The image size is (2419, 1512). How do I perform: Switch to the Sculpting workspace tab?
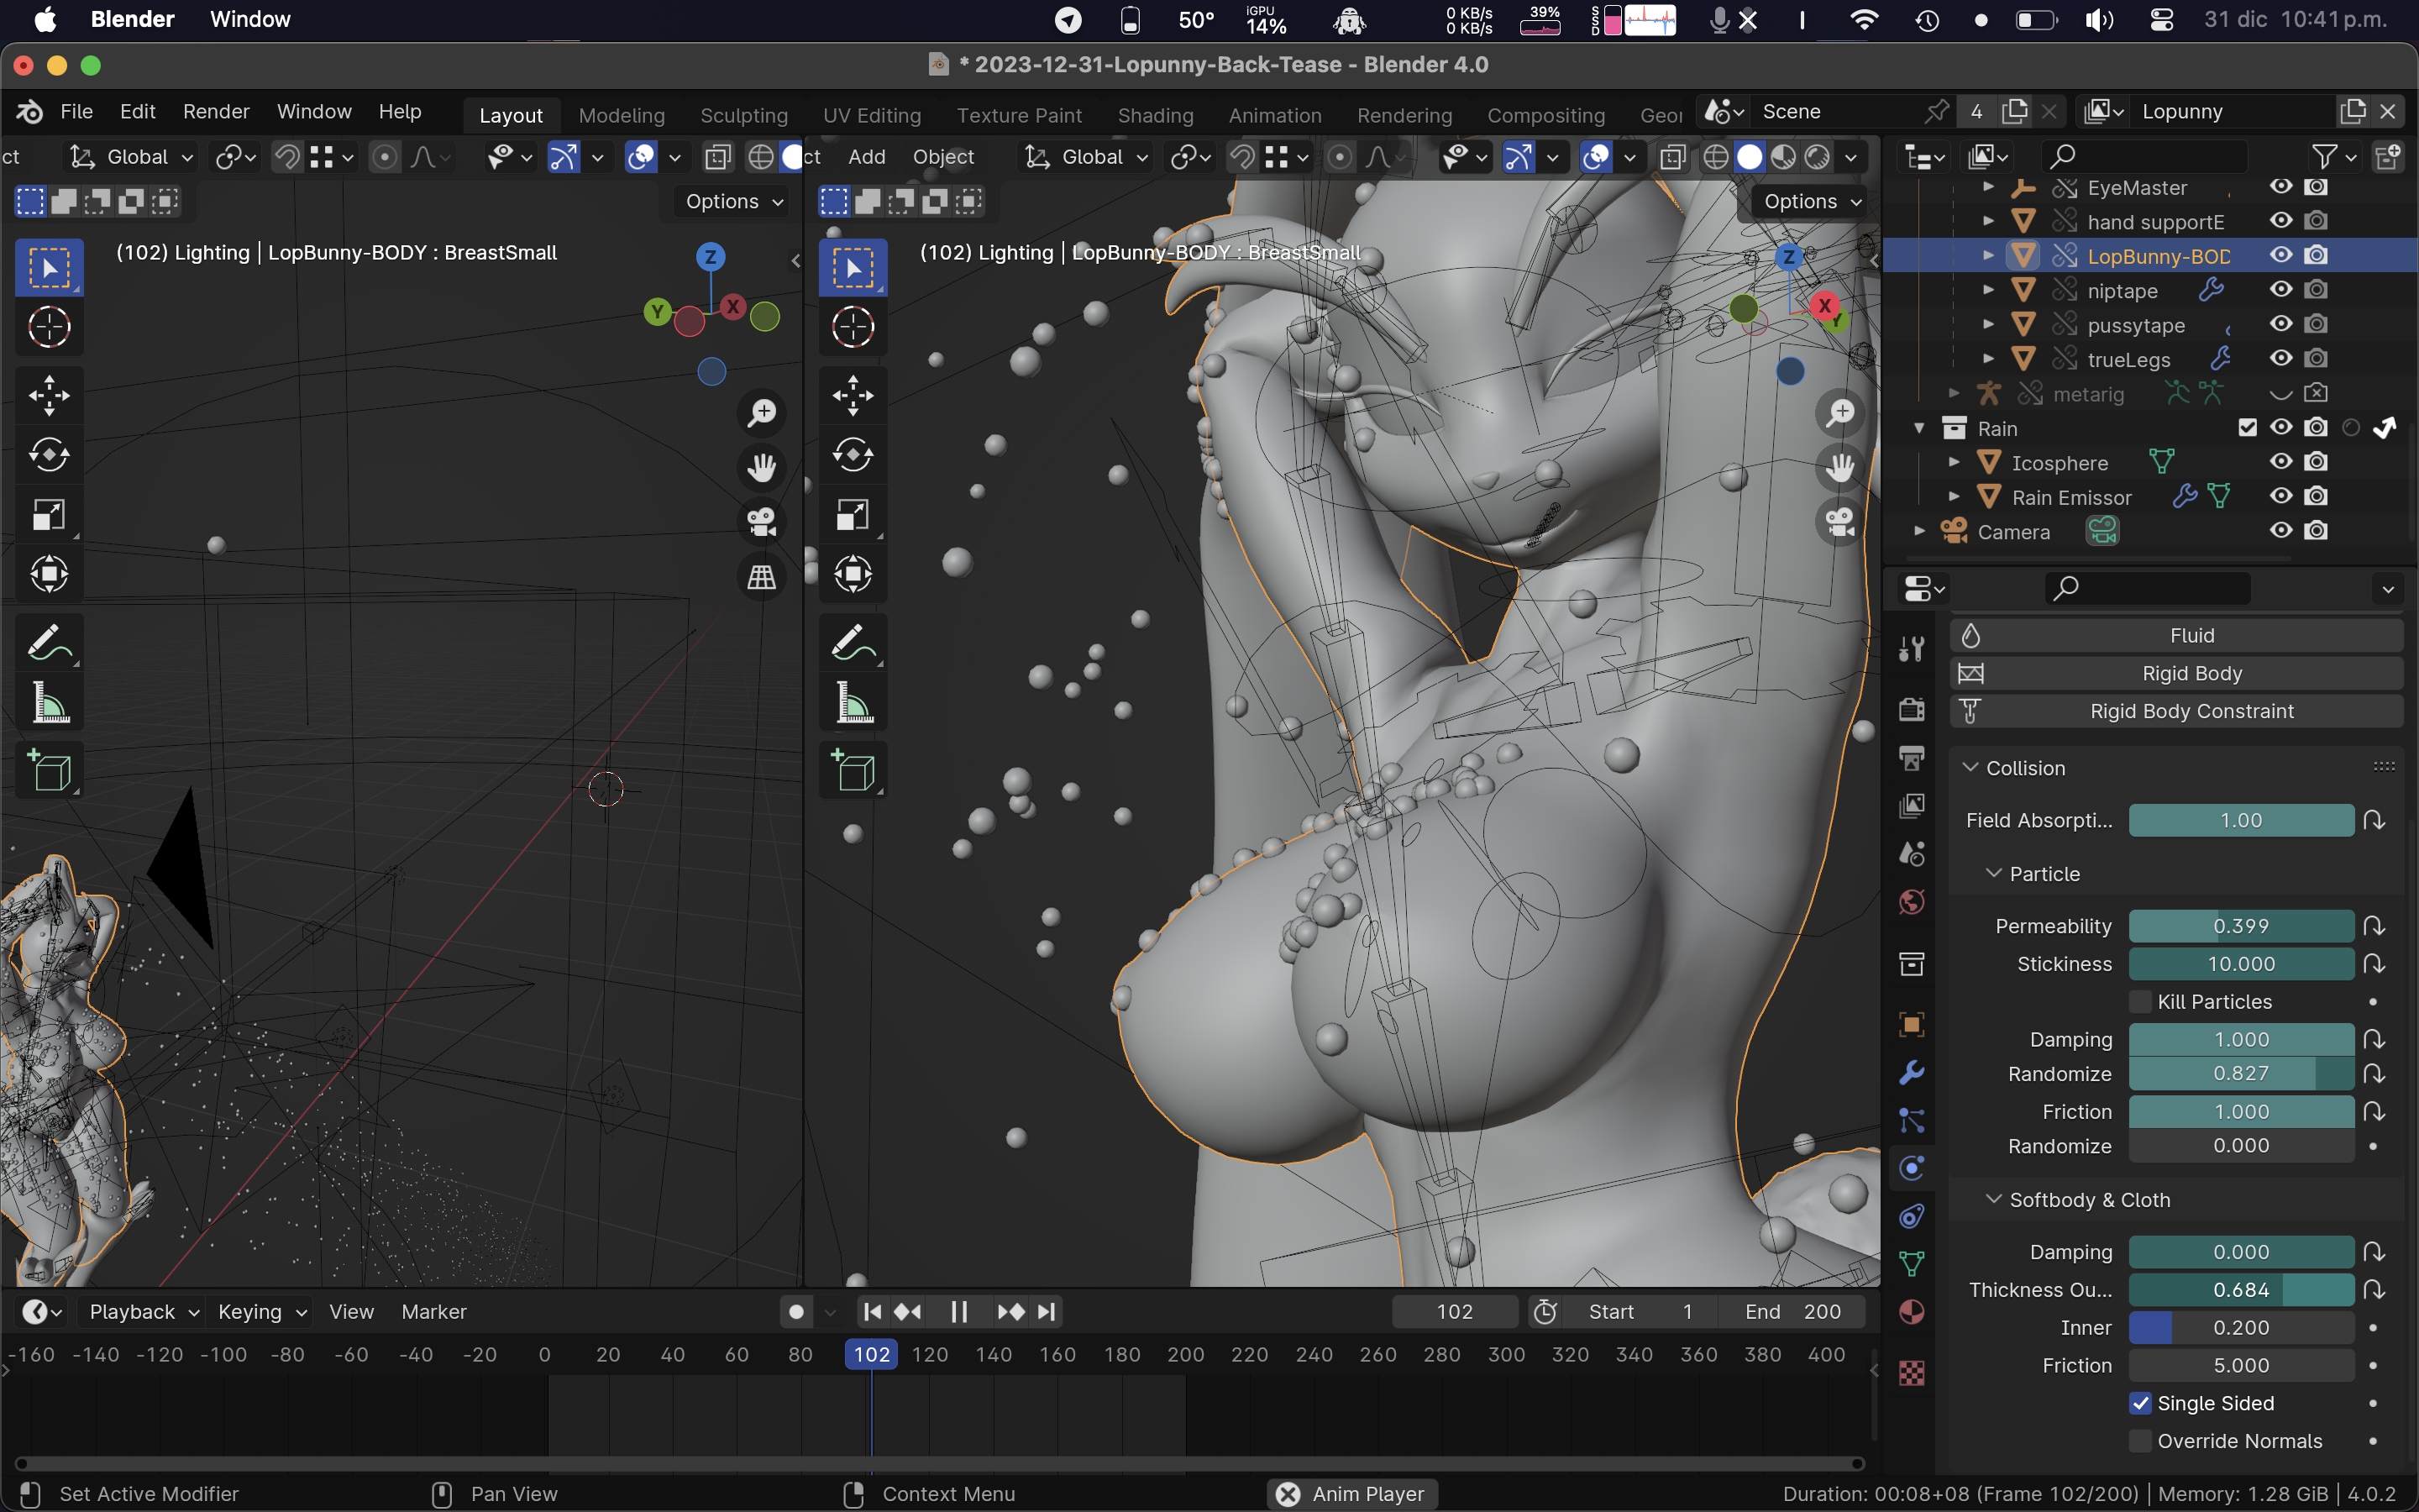tap(743, 115)
